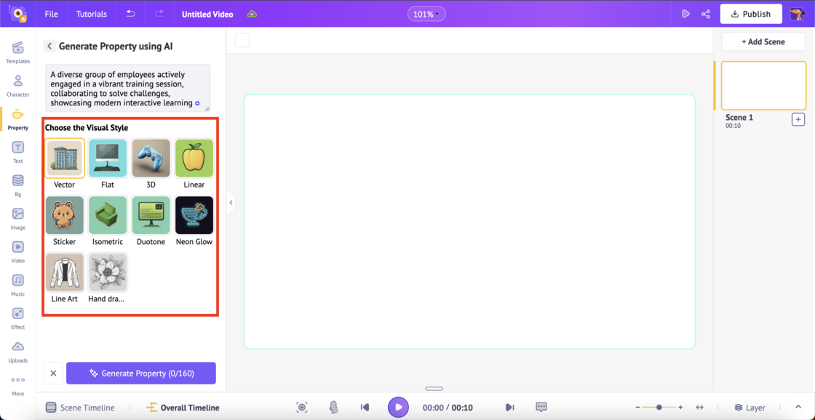This screenshot has width=815, height=420.
Task: Open the File menu
Action: [x=50, y=13]
